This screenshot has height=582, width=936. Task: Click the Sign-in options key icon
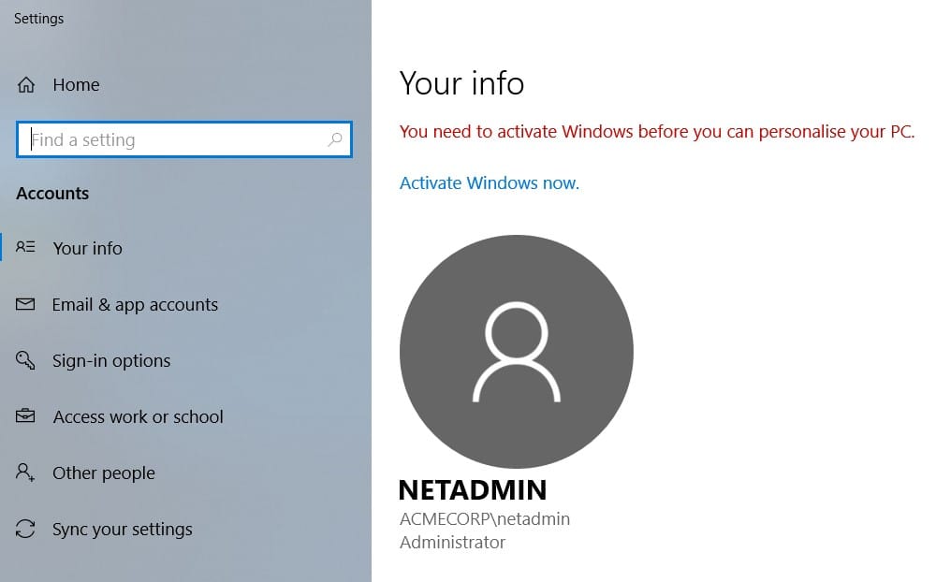point(25,360)
